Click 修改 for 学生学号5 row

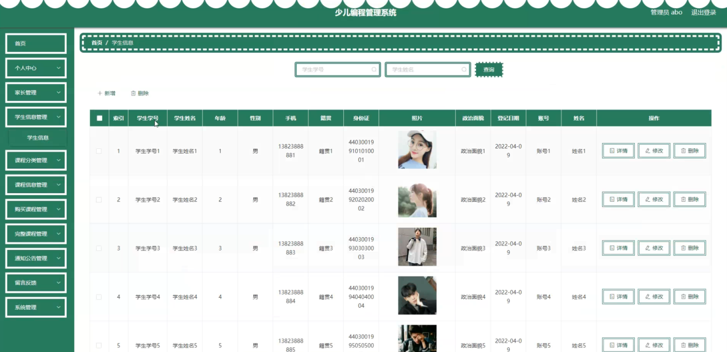pyautogui.click(x=654, y=345)
